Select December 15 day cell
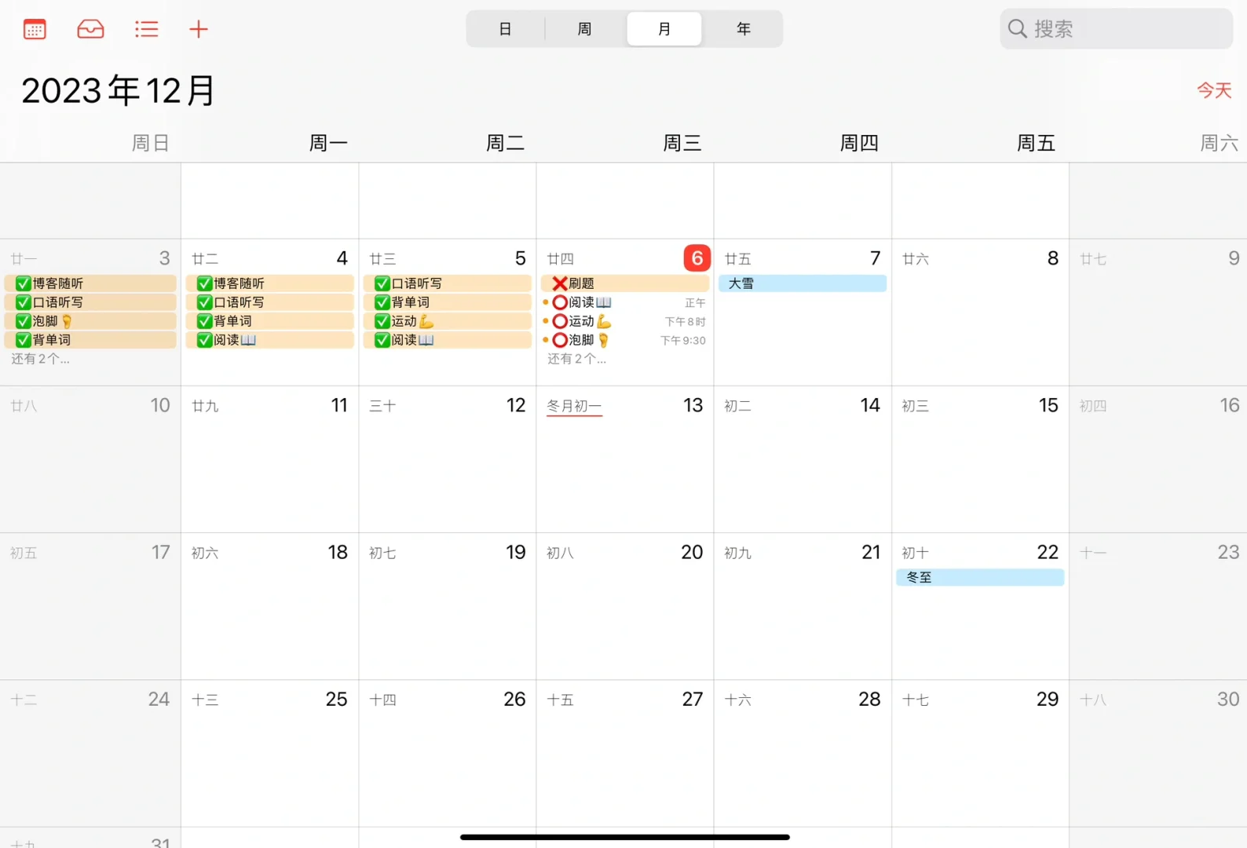The image size is (1247, 848). click(x=980, y=459)
